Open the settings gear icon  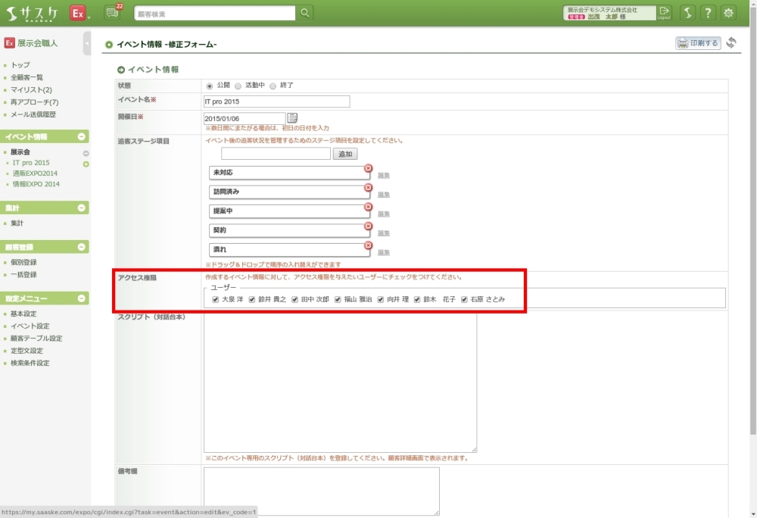click(x=728, y=13)
